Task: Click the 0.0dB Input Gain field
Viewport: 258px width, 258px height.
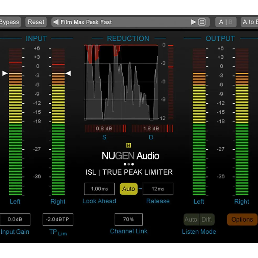Action: [x=15, y=219]
